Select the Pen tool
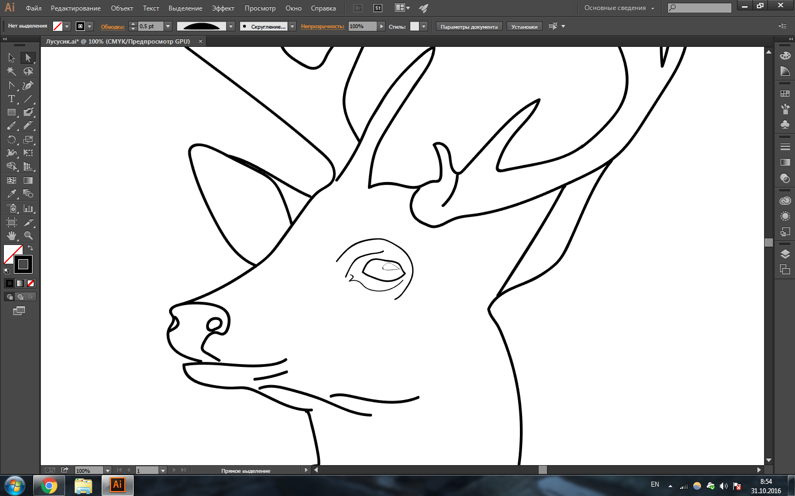This screenshot has height=496, width=795. point(28,86)
